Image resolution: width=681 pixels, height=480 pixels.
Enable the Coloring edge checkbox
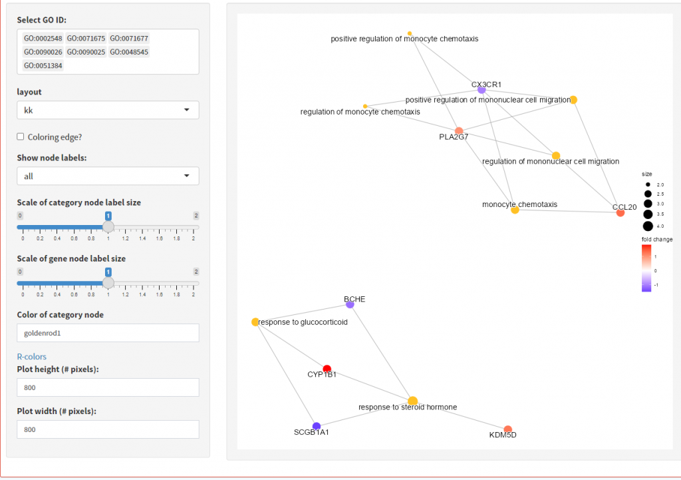(21, 136)
